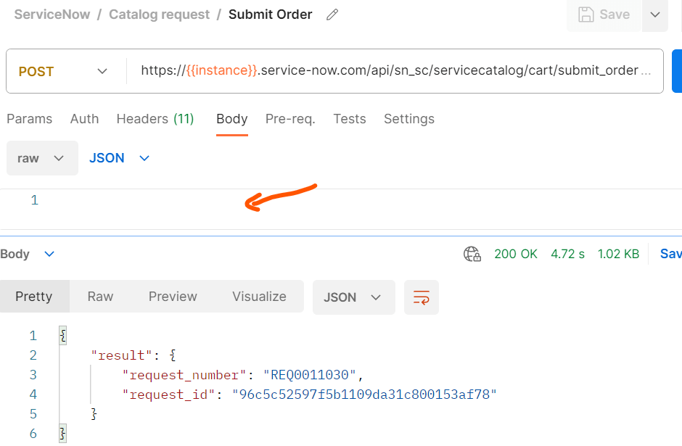
Task: Show the response Preview view
Action: [x=173, y=297]
